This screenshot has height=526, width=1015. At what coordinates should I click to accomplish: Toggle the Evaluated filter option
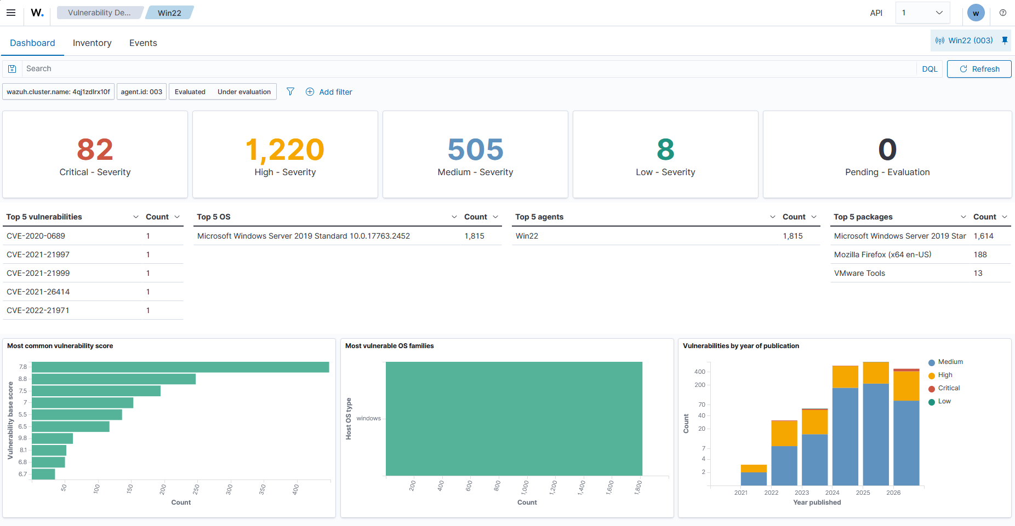(190, 92)
